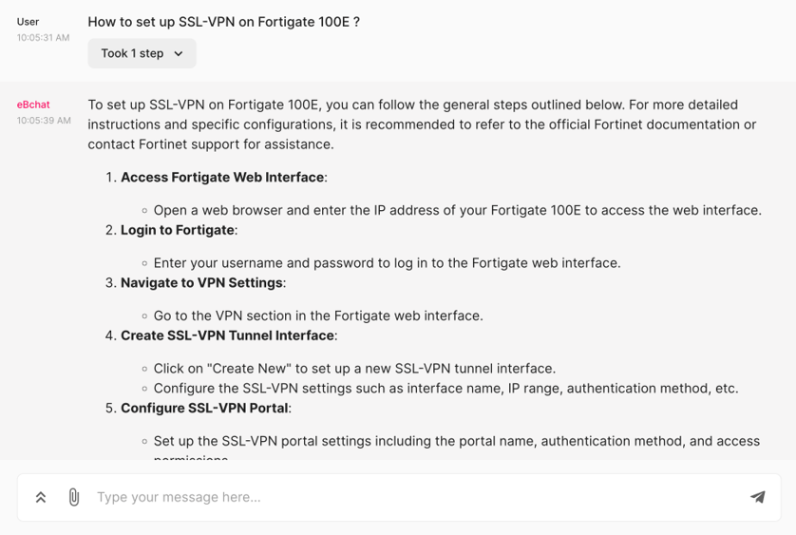Click the User sender label
796x535 pixels.
tap(28, 22)
